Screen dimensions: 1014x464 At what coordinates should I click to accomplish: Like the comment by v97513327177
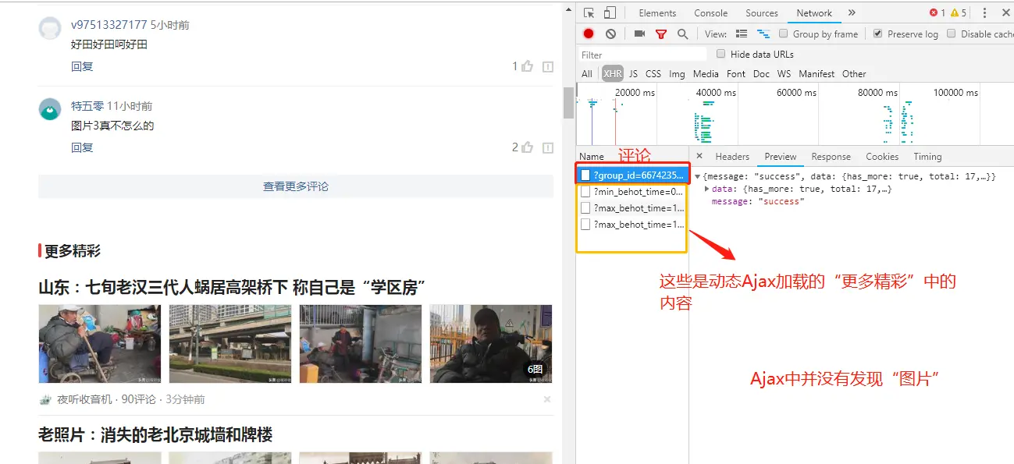pos(528,66)
